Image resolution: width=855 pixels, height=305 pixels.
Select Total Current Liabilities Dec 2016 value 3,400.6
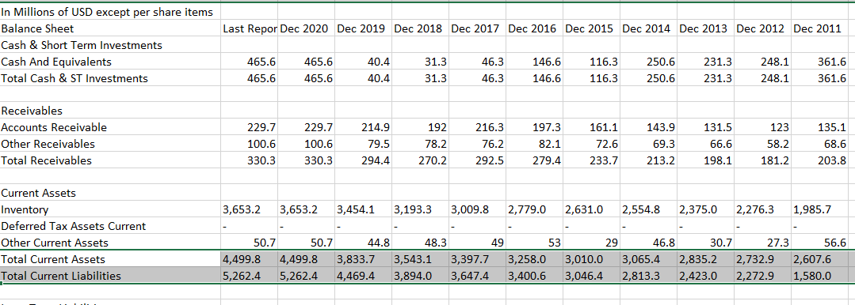tap(534, 276)
